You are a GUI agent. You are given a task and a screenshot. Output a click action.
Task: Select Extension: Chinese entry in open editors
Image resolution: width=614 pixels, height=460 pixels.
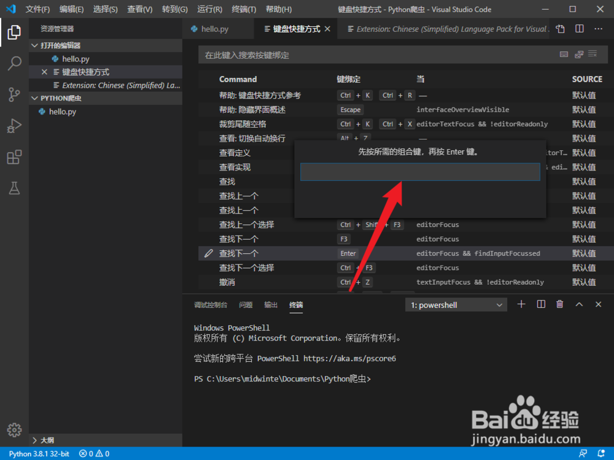coord(106,85)
